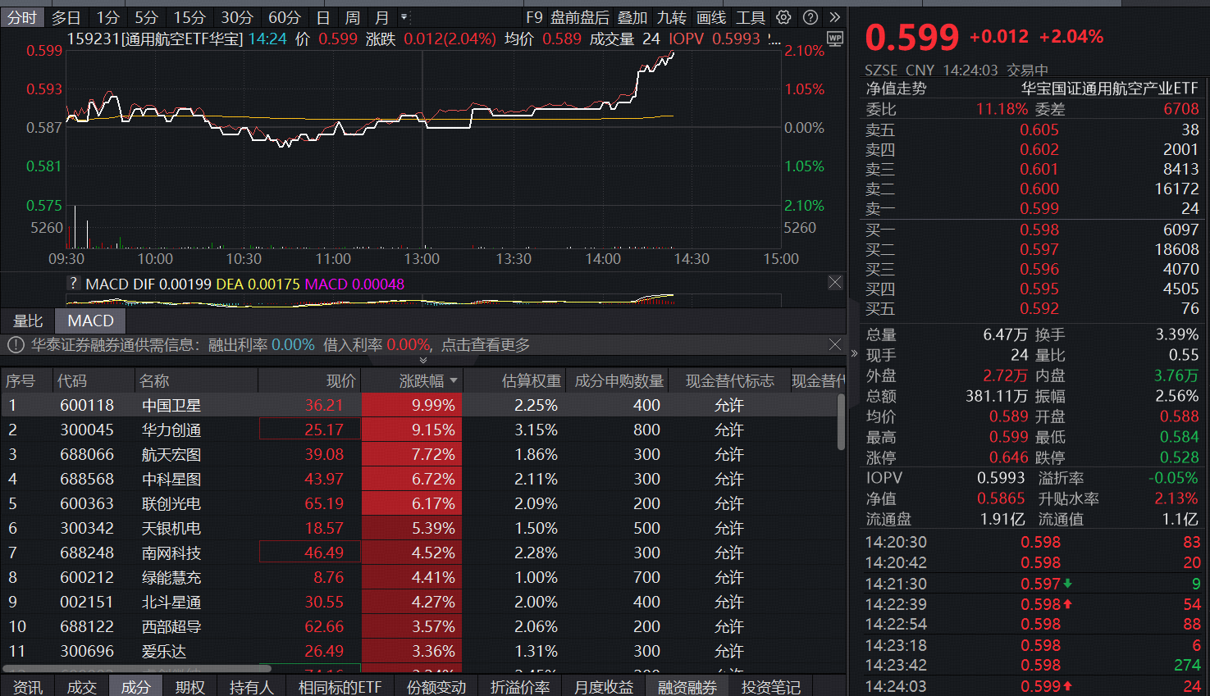Switch indicator panel to 量比
The width and height of the screenshot is (1210, 696).
pos(27,321)
